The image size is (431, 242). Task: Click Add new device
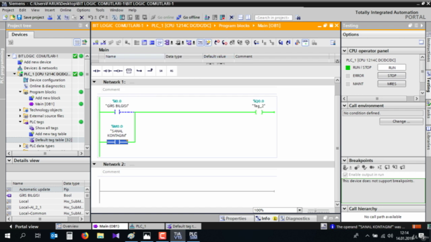pyautogui.click(x=37, y=62)
